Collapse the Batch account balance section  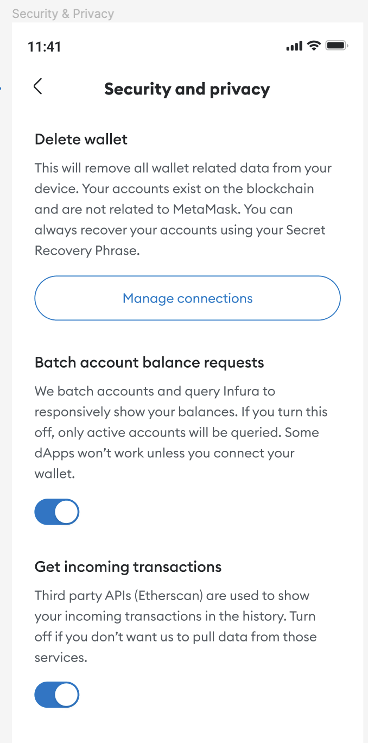149,362
